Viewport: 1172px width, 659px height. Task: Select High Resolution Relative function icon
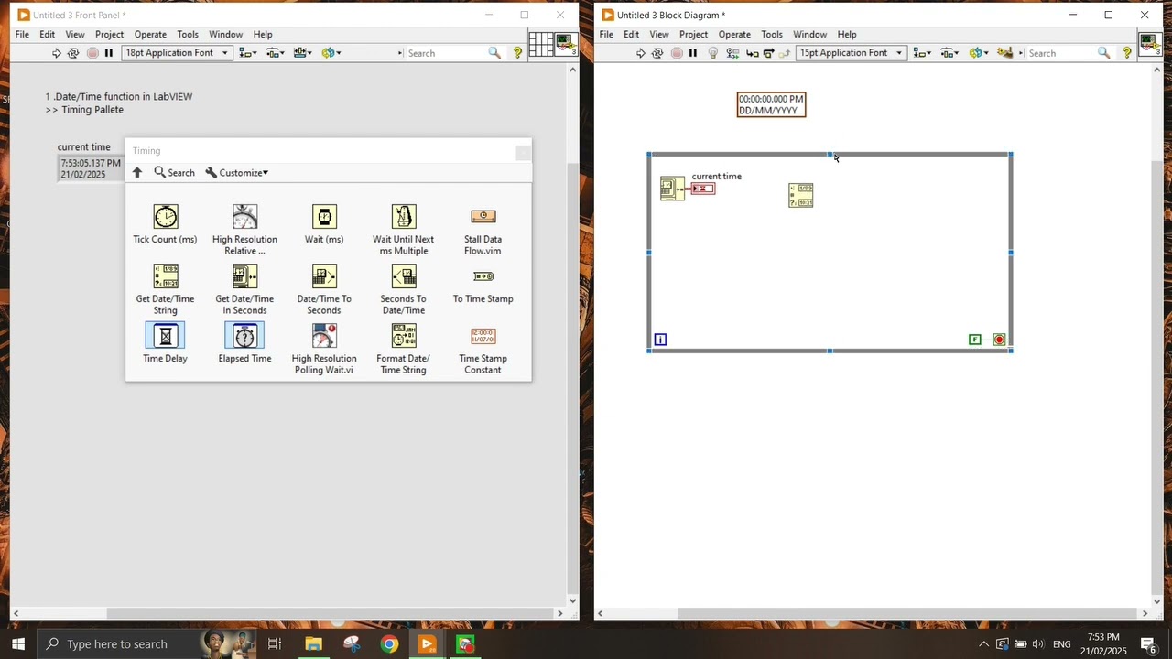[244, 217]
